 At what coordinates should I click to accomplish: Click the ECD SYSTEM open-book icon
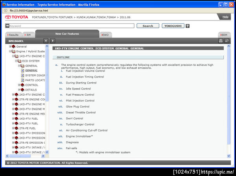[x=19, y=61]
